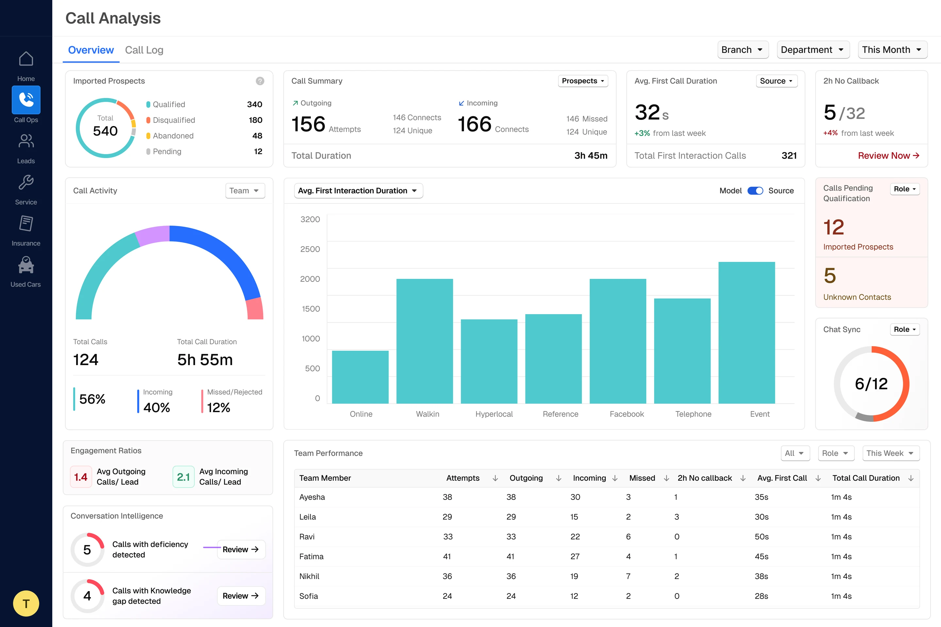Open the Prospects dropdown in Call Summary
Image resolution: width=941 pixels, height=627 pixels.
click(x=583, y=81)
